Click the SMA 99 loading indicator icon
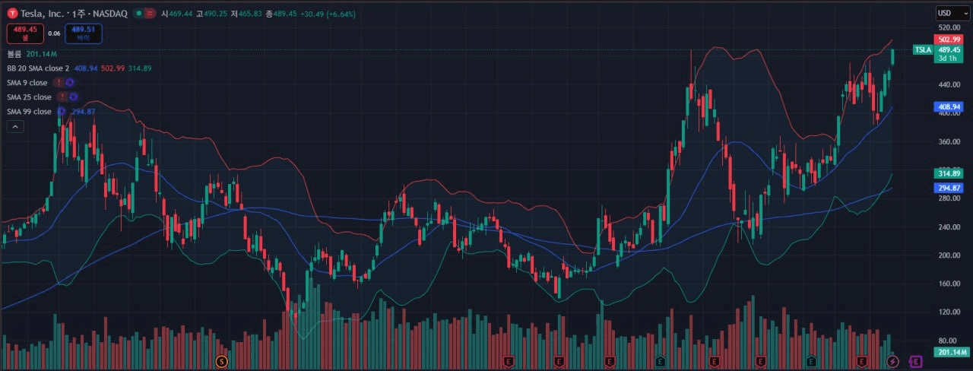Viewport: 973px width, 371px height. point(61,112)
